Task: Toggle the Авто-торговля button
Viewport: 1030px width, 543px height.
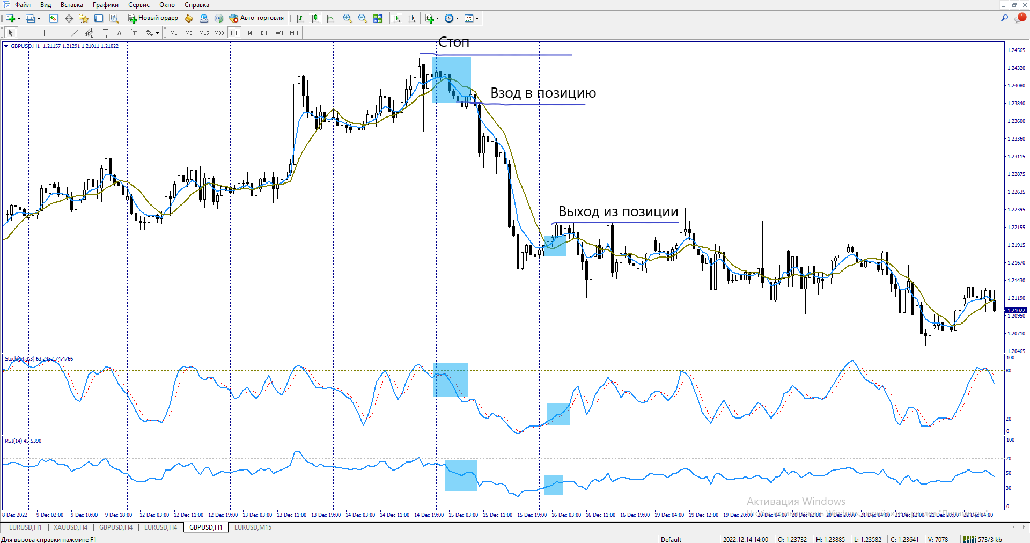Action: (x=256, y=18)
